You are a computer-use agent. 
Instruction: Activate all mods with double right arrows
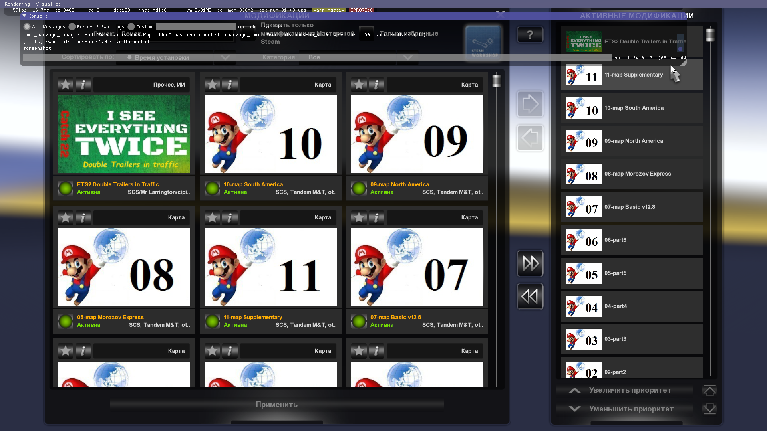(x=530, y=263)
